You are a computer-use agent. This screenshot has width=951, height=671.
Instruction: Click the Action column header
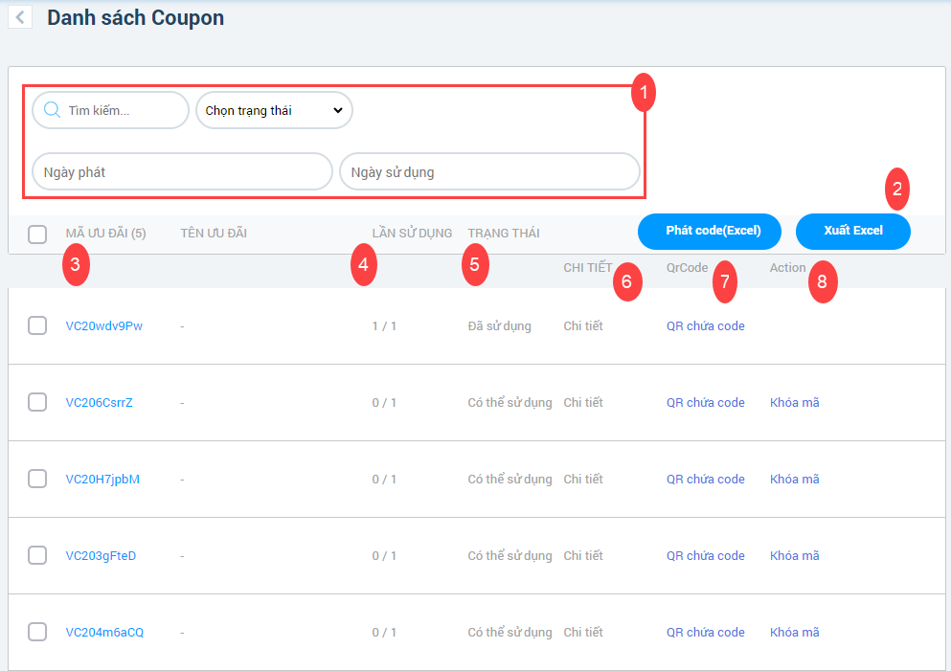coord(788,268)
